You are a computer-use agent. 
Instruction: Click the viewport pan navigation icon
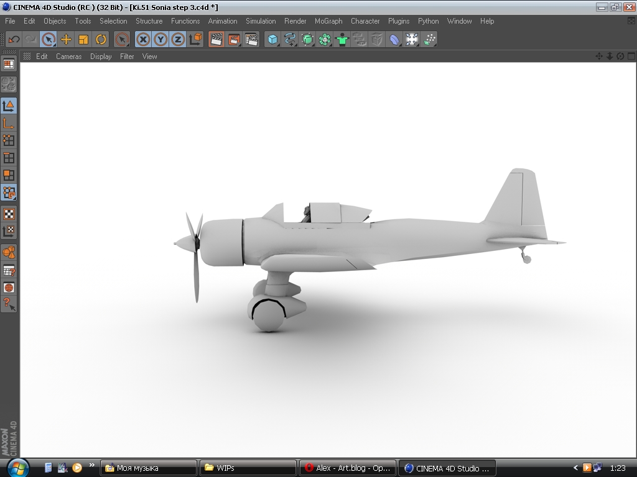[x=599, y=56]
